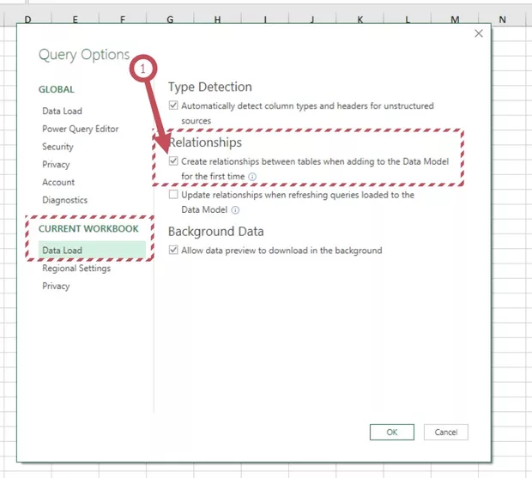Select Data Load under Current Workbook
The image size is (532, 478).
[92, 250]
